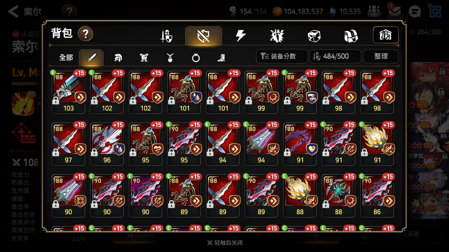449x252 pixels.
Task: Select the necklace filter icon
Action: (x=170, y=58)
